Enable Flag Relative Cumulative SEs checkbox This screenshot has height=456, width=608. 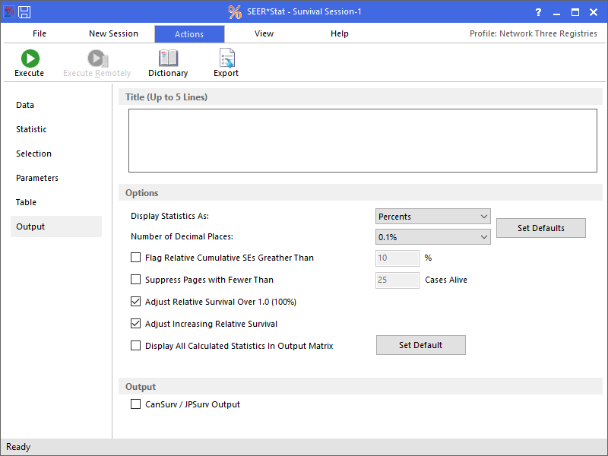click(x=136, y=258)
